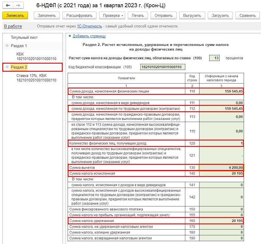The width and height of the screenshot is (261, 244).
Task: Click the tax rate field showing 13
Action: 214,58
